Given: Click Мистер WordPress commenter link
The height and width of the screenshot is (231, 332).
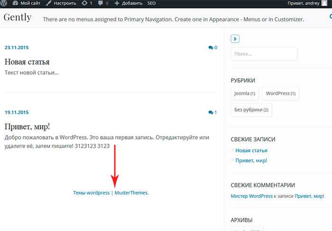Looking at the screenshot, I should pos(252,196).
